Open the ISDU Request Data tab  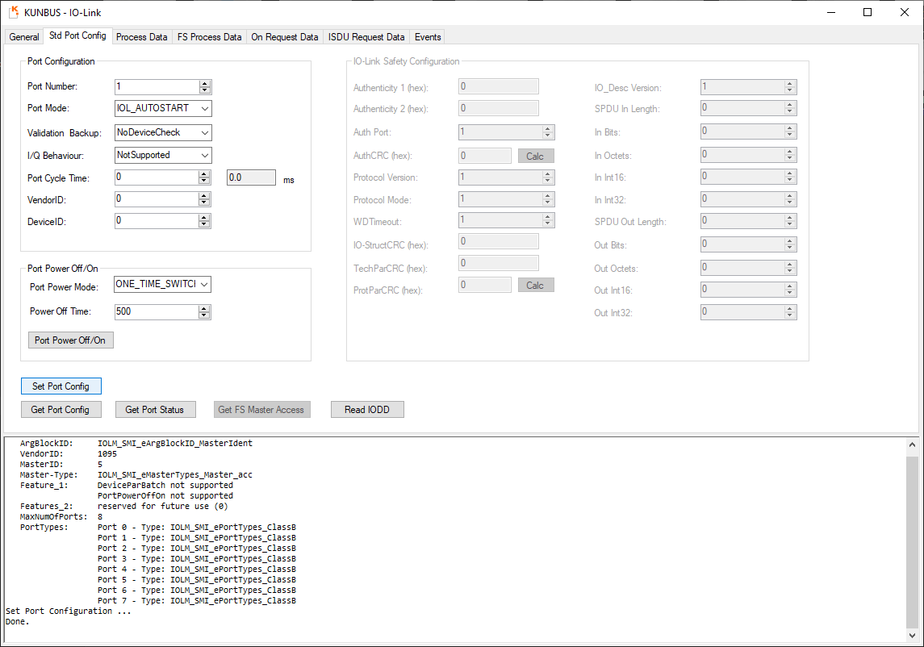(x=366, y=37)
